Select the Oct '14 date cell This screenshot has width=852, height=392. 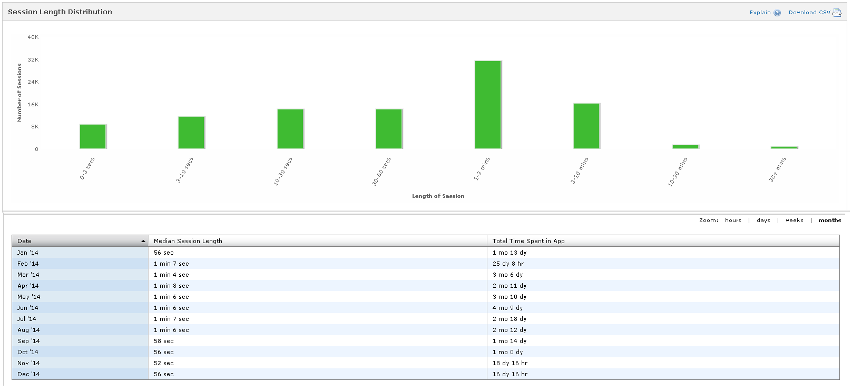pyautogui.click(x=80, y=352)
